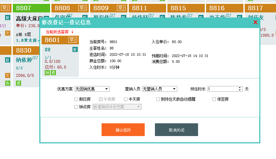The height and width of the screenshot is (159, 276).
Task: Click the green 退 icon on room 8601
Action: [53, 73]
